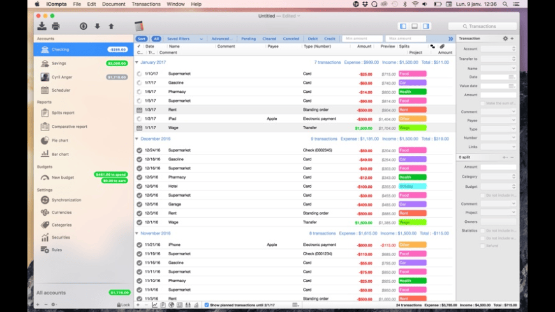Viewport: 555px width, 312px height.
Task: Open the Scheduler
Action: coord(84,90)
